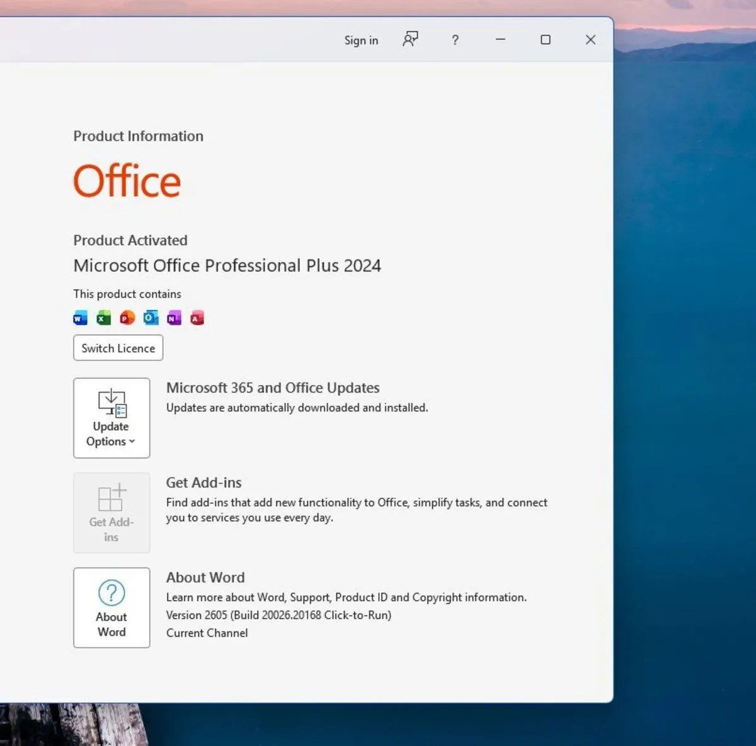Click 'Find add-ins that add new functionality' description
The width and height of the screenshot is (756, 746).
tap(357, 510)
